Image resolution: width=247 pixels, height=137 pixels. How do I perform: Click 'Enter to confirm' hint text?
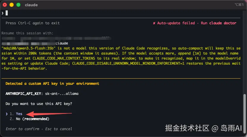(x=23, y=129)
